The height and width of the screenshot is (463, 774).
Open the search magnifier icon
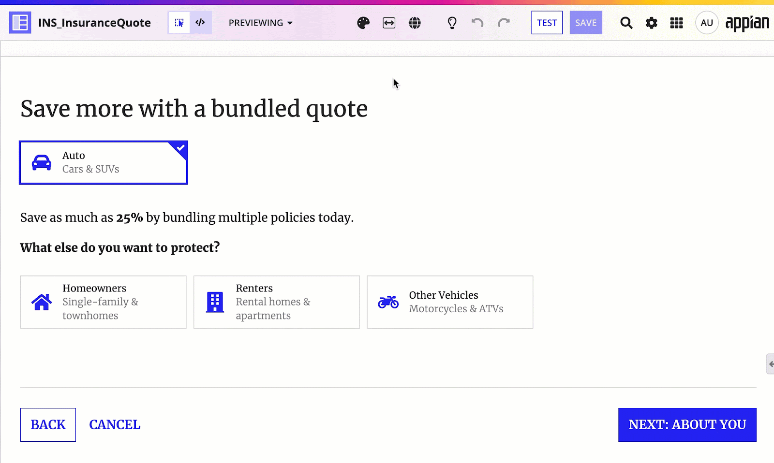coord(626,23)
